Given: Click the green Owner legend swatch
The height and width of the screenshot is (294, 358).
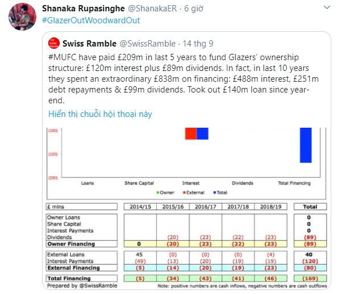Looking at the screenshot, I should [x=158, y=192].
